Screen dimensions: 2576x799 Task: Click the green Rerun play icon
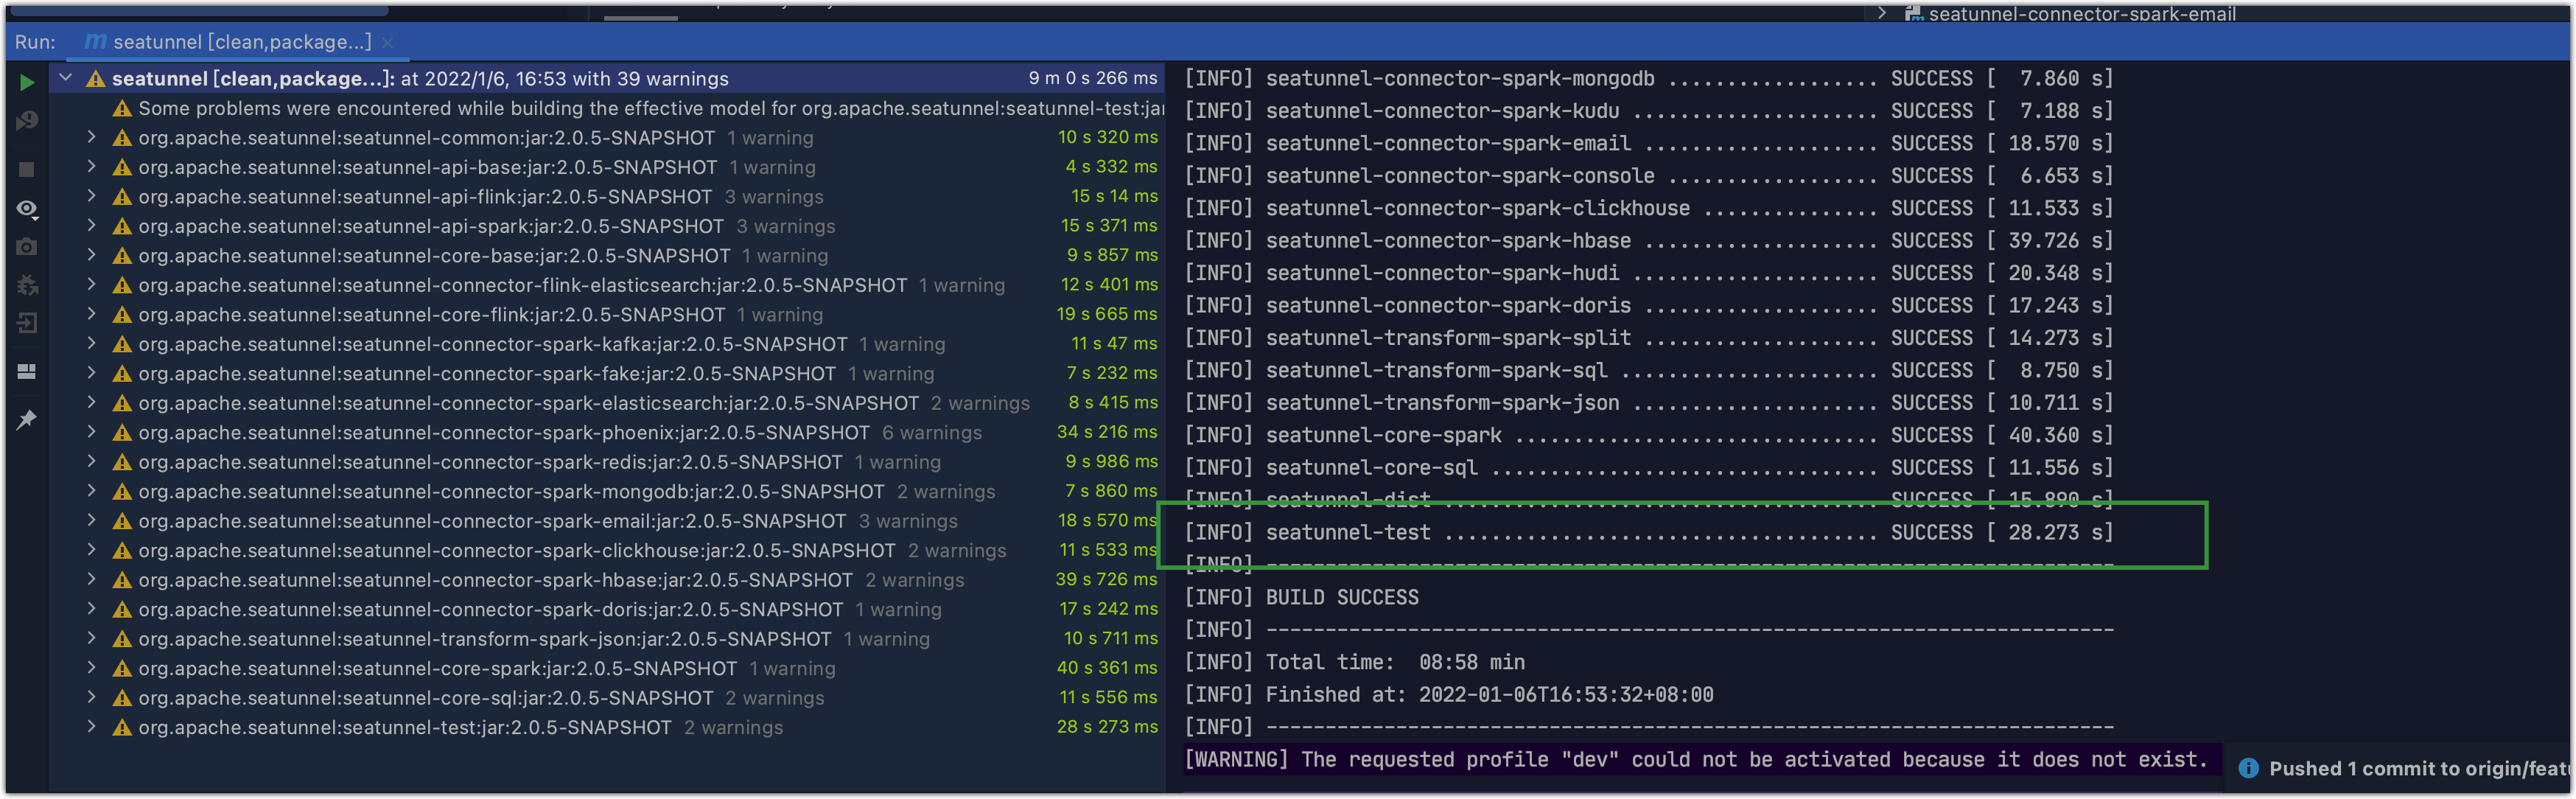(x=27, y=82)
